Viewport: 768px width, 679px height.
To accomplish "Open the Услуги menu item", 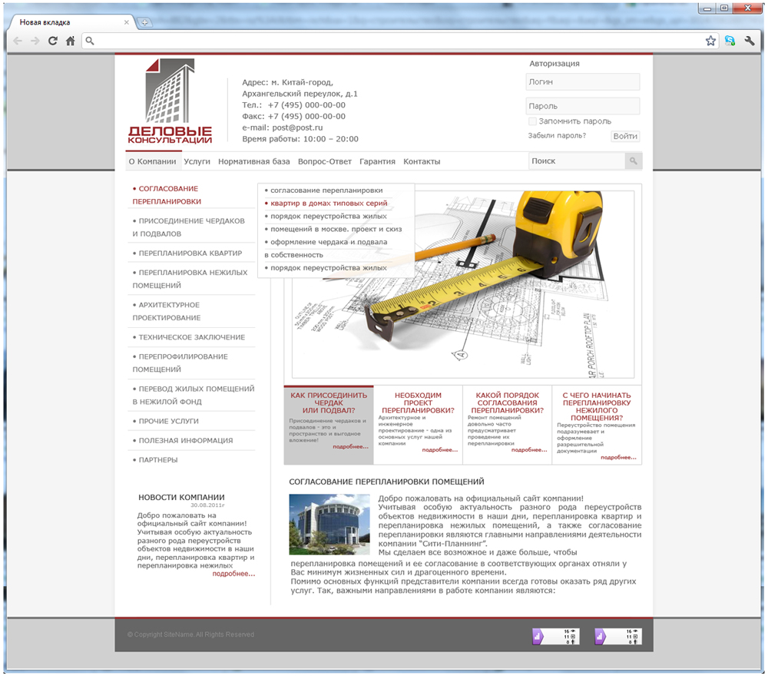I will click(x=197, y=161).
